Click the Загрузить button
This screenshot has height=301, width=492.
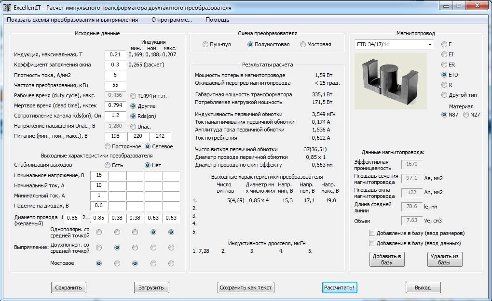(x=151, y=288)
